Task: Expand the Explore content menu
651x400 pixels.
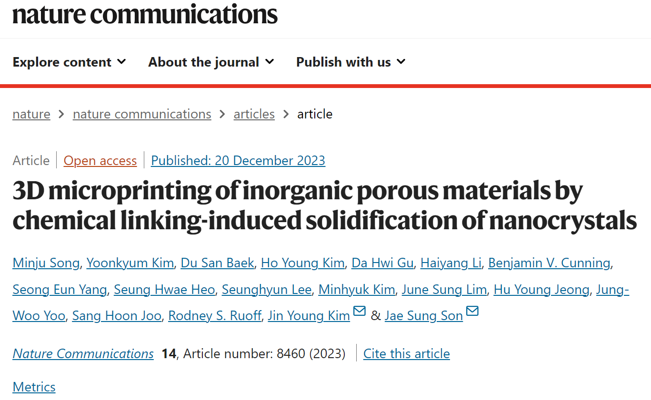Action: (x=70, y=62)
